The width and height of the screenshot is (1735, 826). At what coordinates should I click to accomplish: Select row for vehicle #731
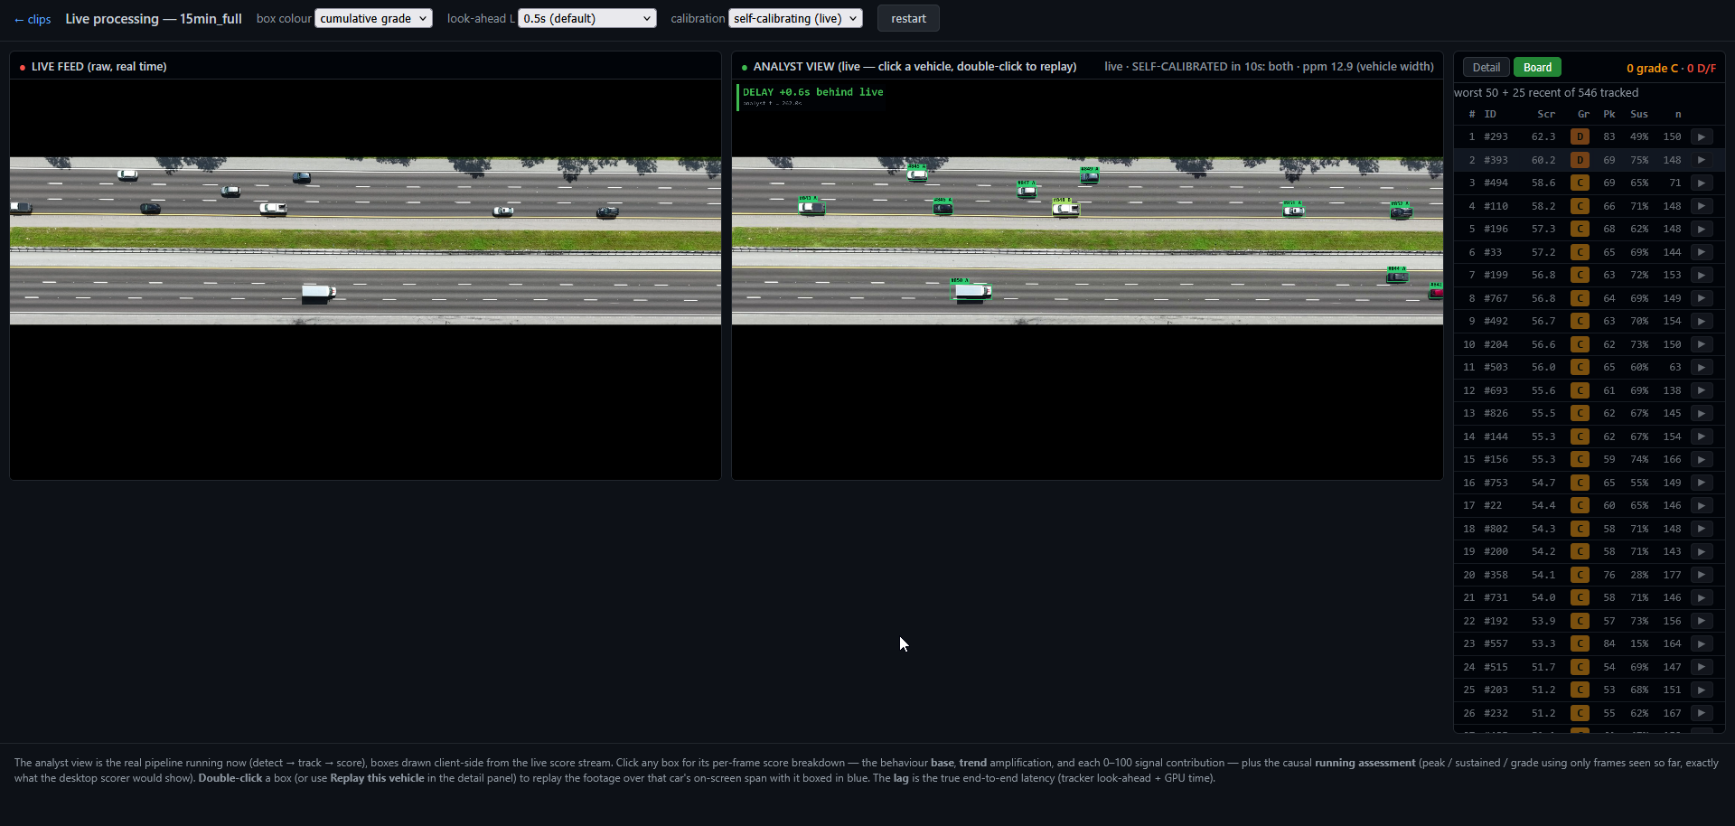coord(1589,597)
